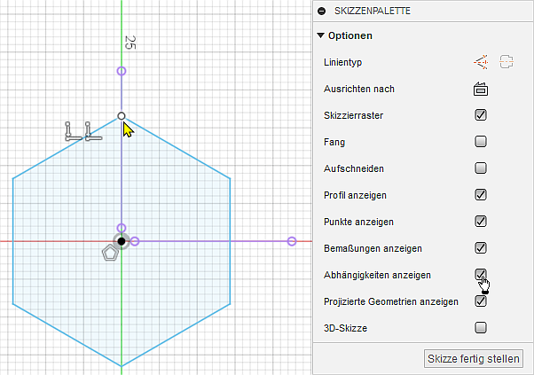Viewport: 534px width, 375px height.
Task: Uncheck Projizierte Geometrien anzeigen
Action: (481, 301)
